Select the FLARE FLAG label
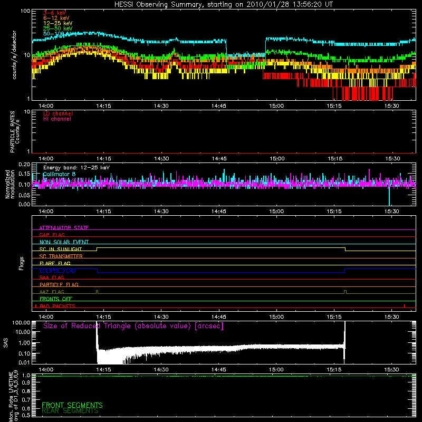The width and height of the screenshot is (422, 422). click(x=55, y=263)
